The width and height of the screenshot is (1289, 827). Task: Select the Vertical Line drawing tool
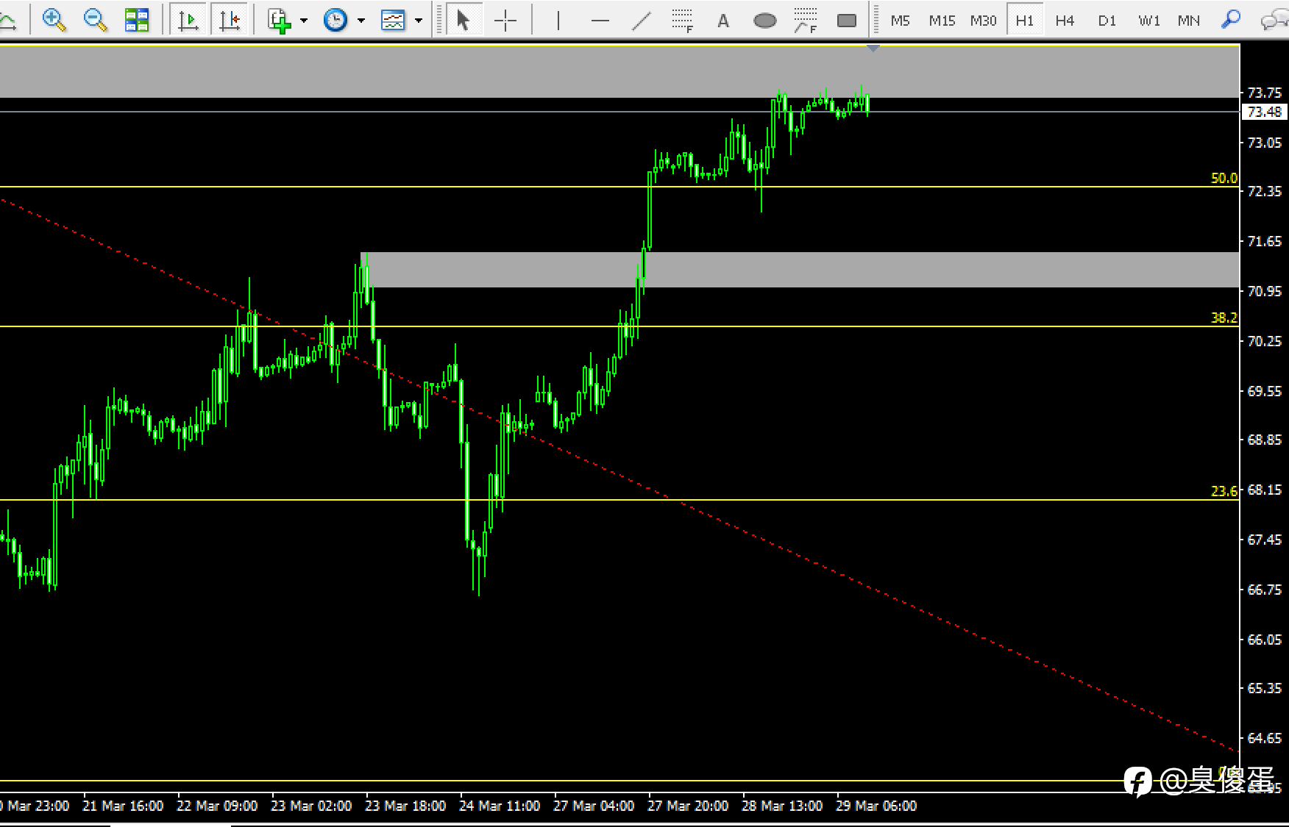pyautogui.click(x=558, y=21)
